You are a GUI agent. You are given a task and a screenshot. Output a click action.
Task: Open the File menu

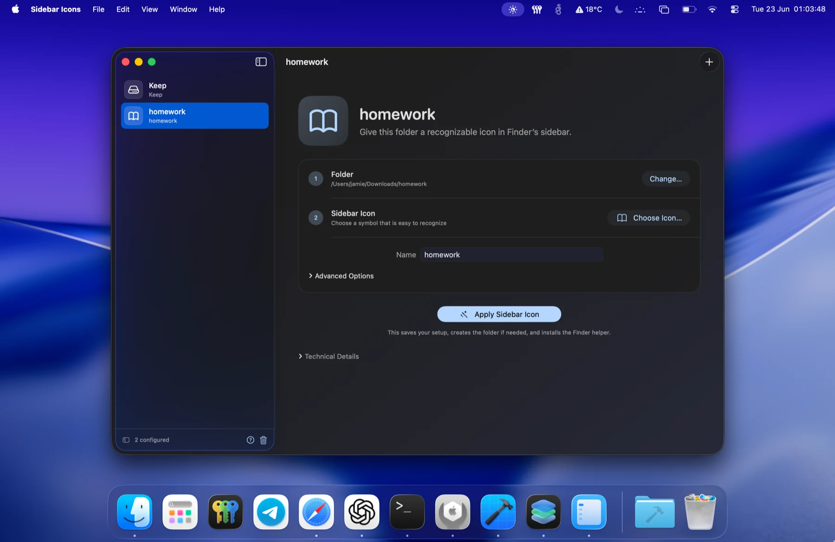(98, 9)
